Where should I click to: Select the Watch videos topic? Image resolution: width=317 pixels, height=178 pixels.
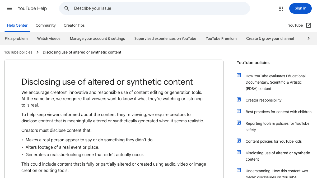(x=49, y=39)
